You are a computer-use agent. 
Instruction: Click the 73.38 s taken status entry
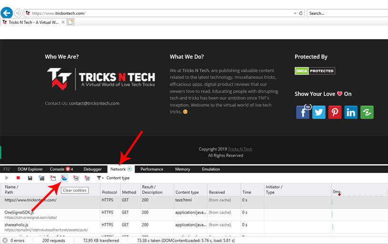click(x=186, y=240)
